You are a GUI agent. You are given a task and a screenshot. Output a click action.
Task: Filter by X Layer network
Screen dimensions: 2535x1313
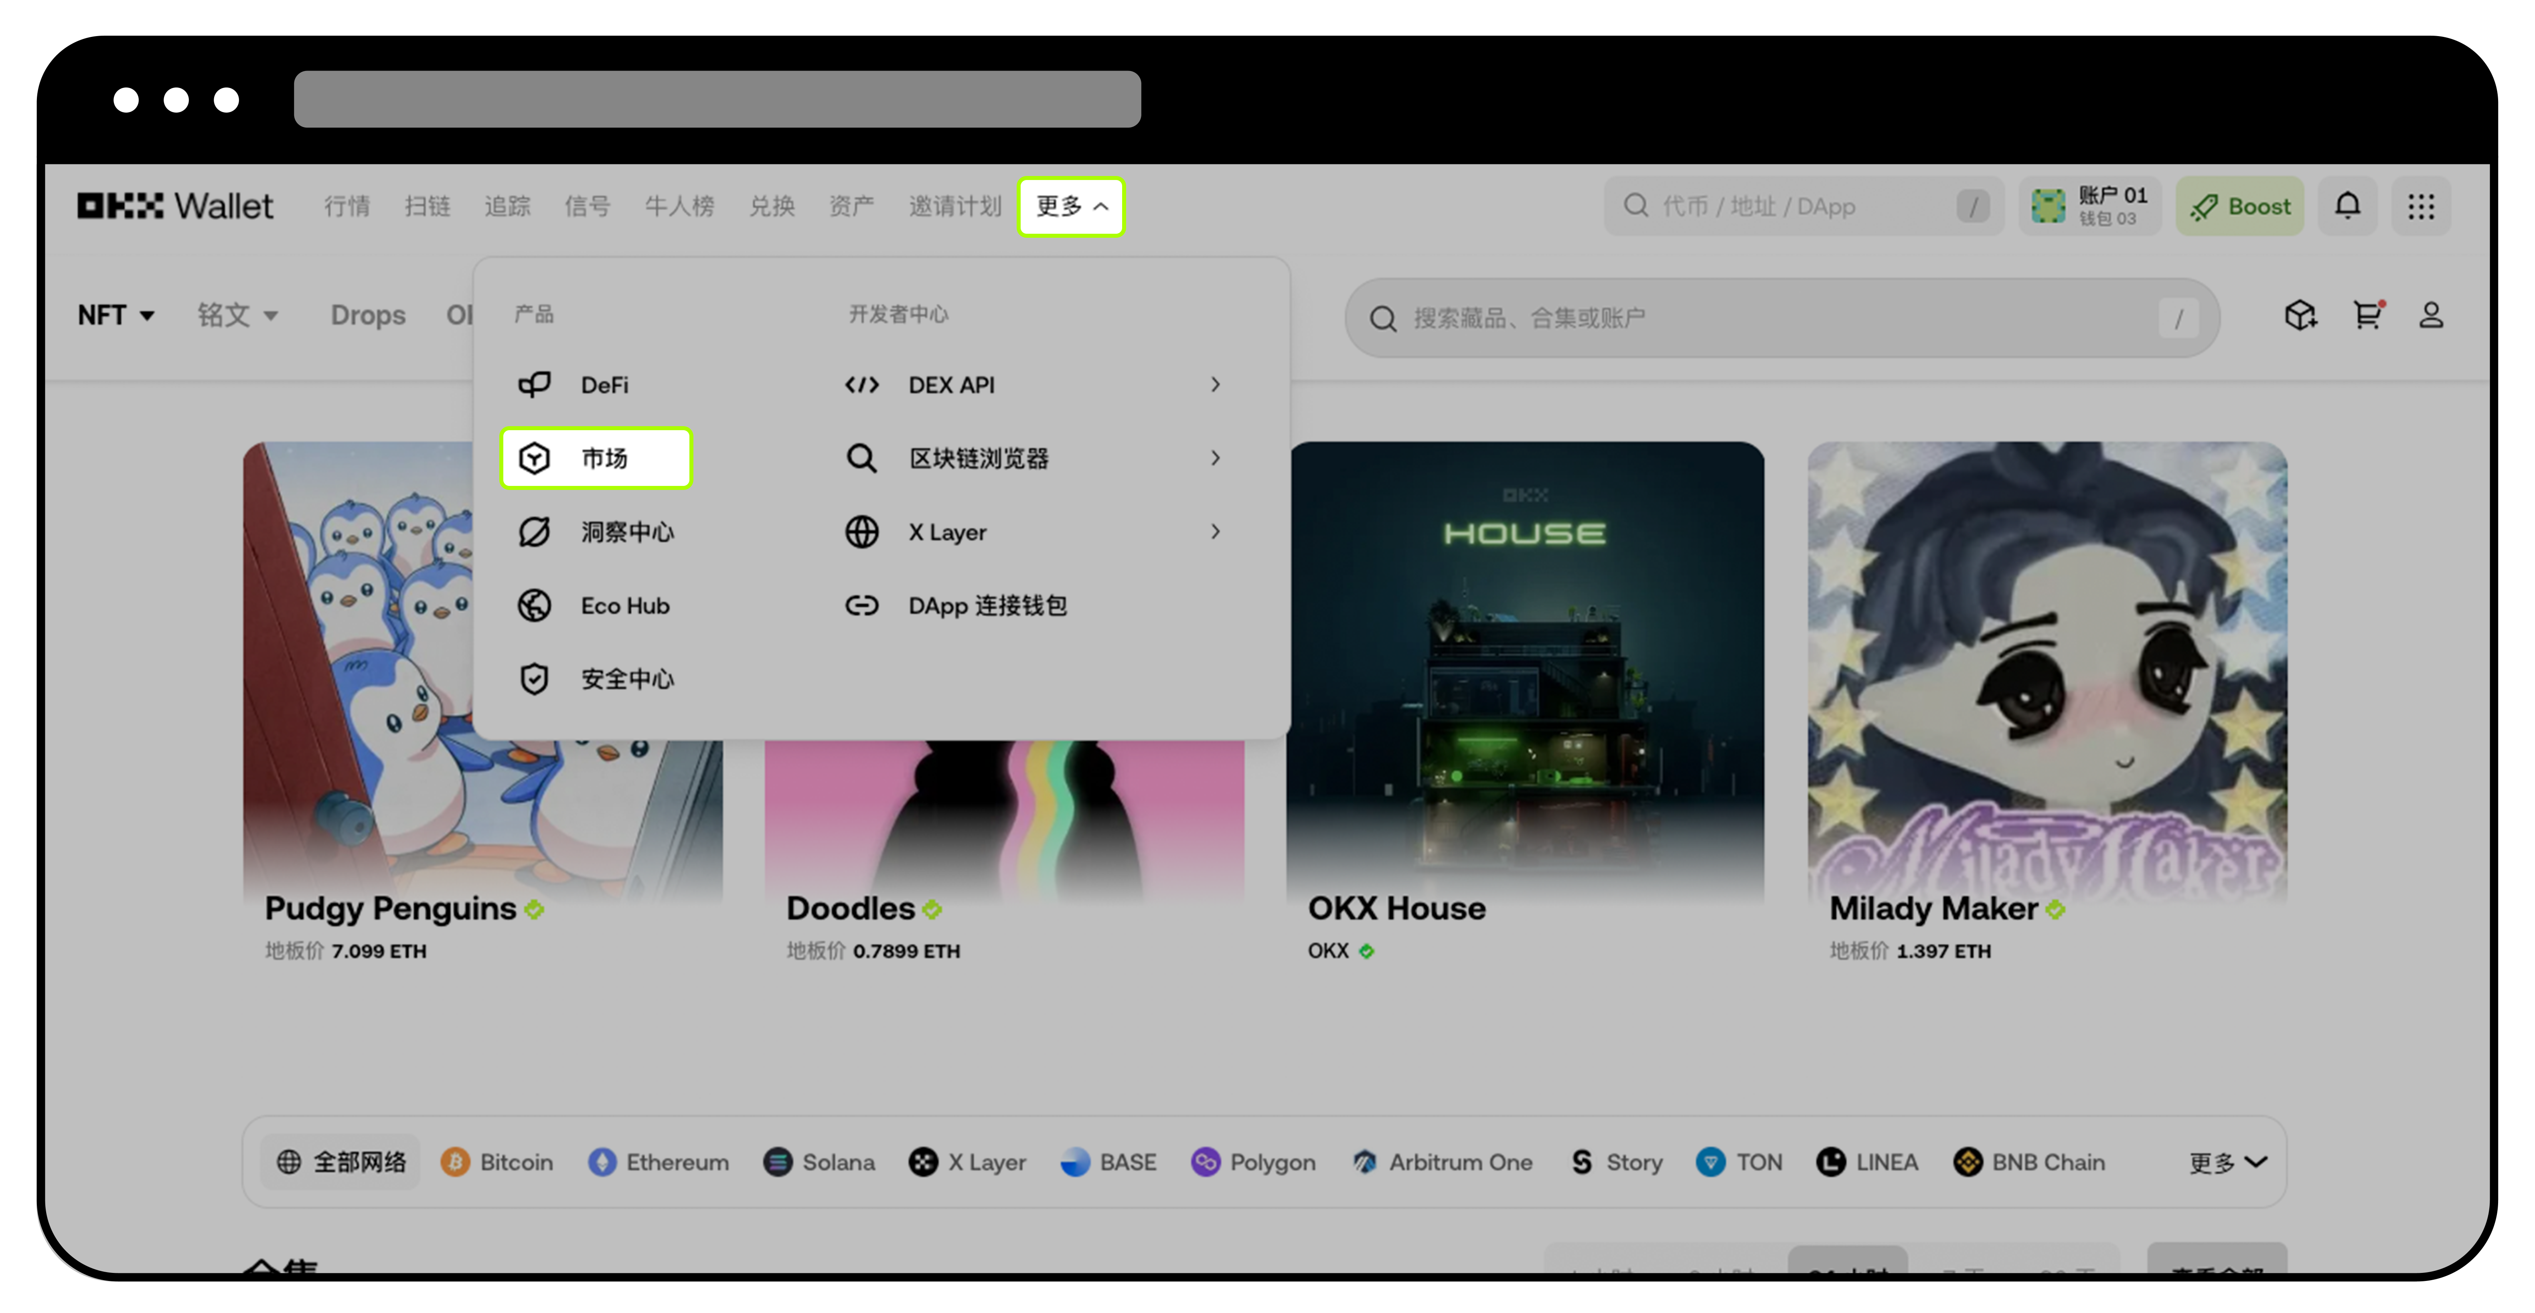[x=967, y=1163]
